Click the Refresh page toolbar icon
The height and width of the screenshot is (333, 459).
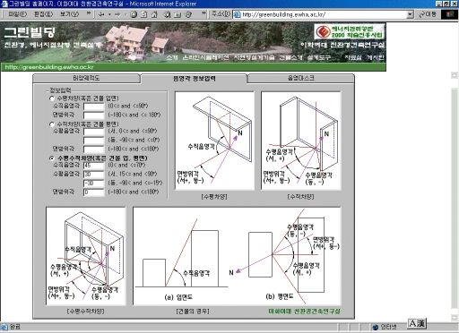(x=144, y=14)
